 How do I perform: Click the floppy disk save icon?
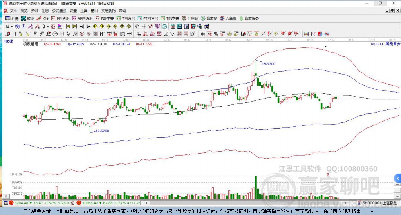(x=193, y=26)
